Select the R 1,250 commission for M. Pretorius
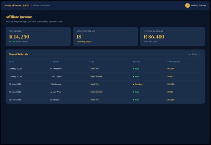The image size is (211, 145). (171, 69)
